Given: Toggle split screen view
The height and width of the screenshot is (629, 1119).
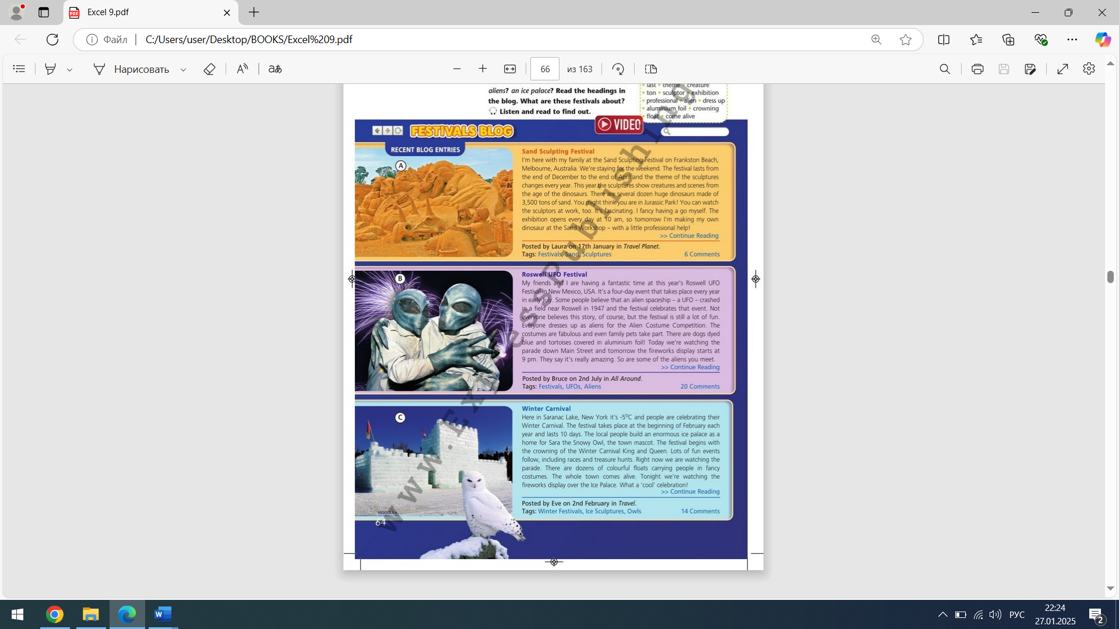Looking at the screenshot, I should (x=944, y=40).
